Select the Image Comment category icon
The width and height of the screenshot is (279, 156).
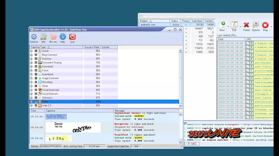[40, 78]
